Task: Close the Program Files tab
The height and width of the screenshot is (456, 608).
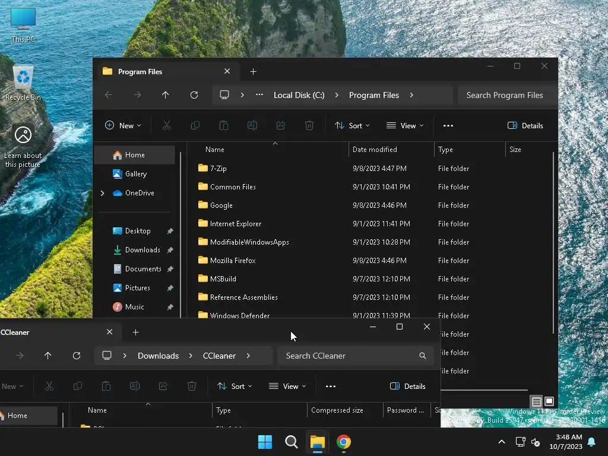Action: 227,71
